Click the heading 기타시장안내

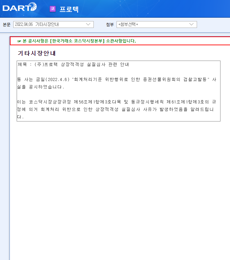click(x=37, y=53)
